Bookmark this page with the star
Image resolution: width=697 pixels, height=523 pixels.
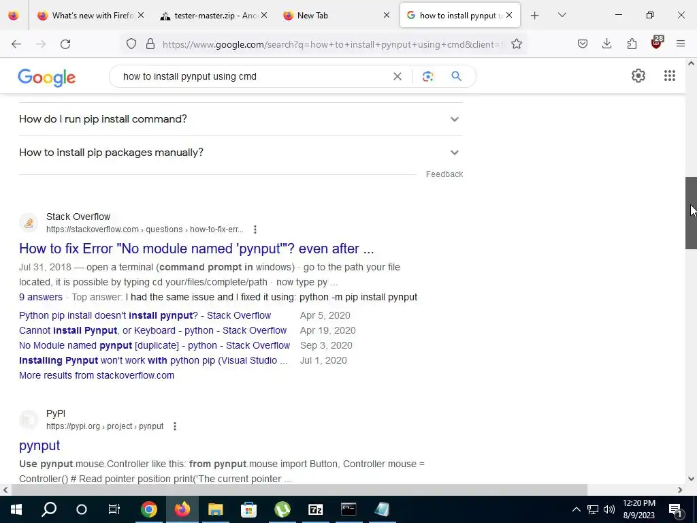coord(517,44)
